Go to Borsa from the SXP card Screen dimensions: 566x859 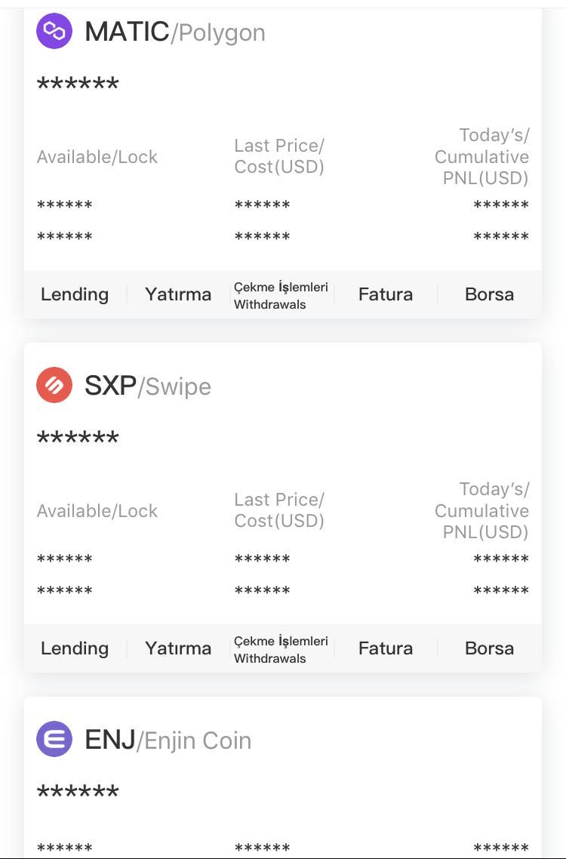489,648
